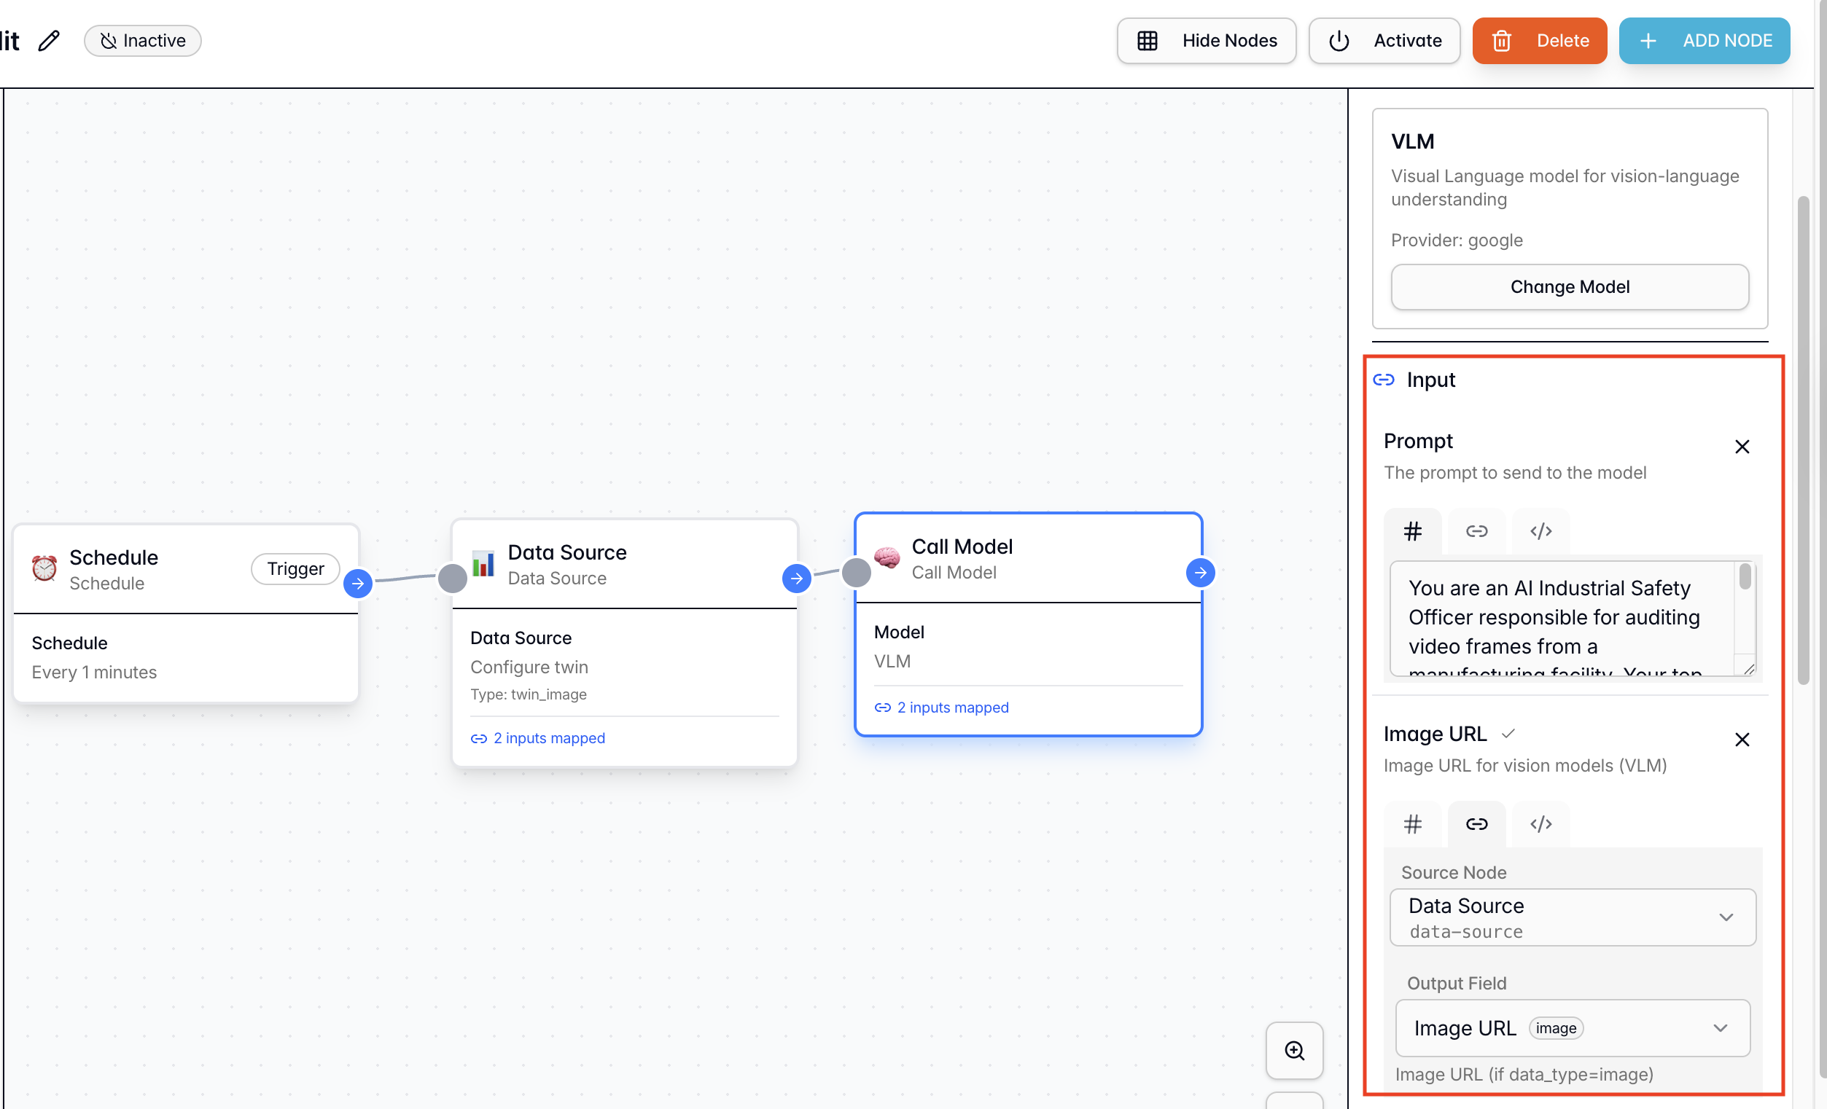Open the Source Node Data Source dropdown

point(1572,918)
